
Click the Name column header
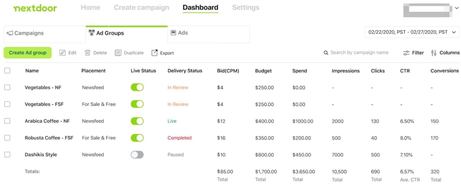pos(32,71)
